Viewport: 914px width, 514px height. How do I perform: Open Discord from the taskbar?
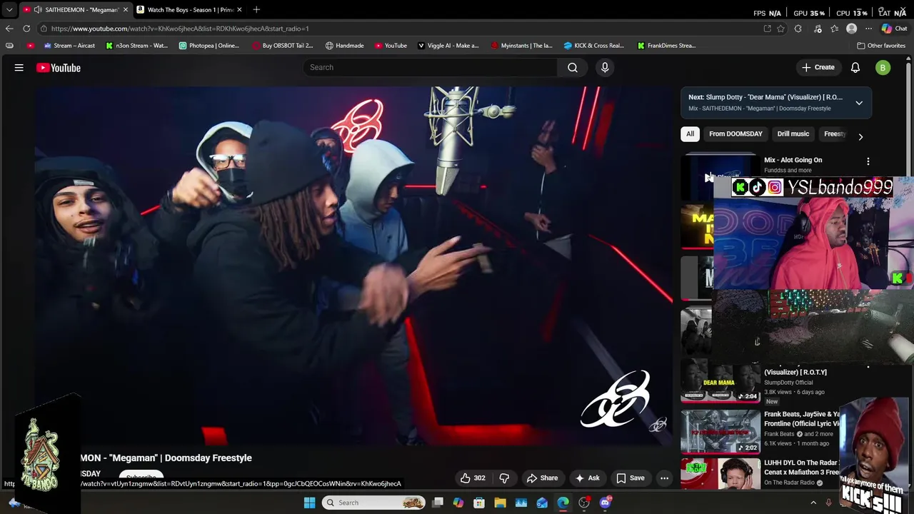pos(606,503)
